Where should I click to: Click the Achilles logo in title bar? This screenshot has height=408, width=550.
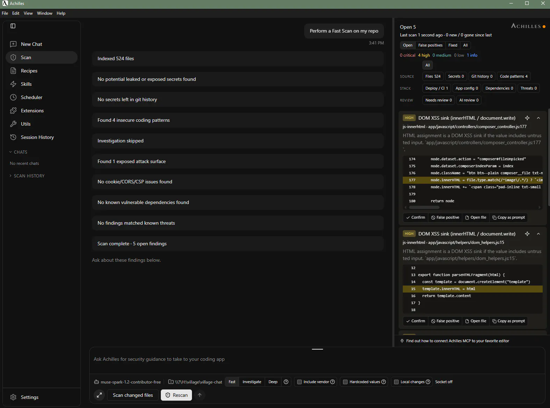pos(5,3)
